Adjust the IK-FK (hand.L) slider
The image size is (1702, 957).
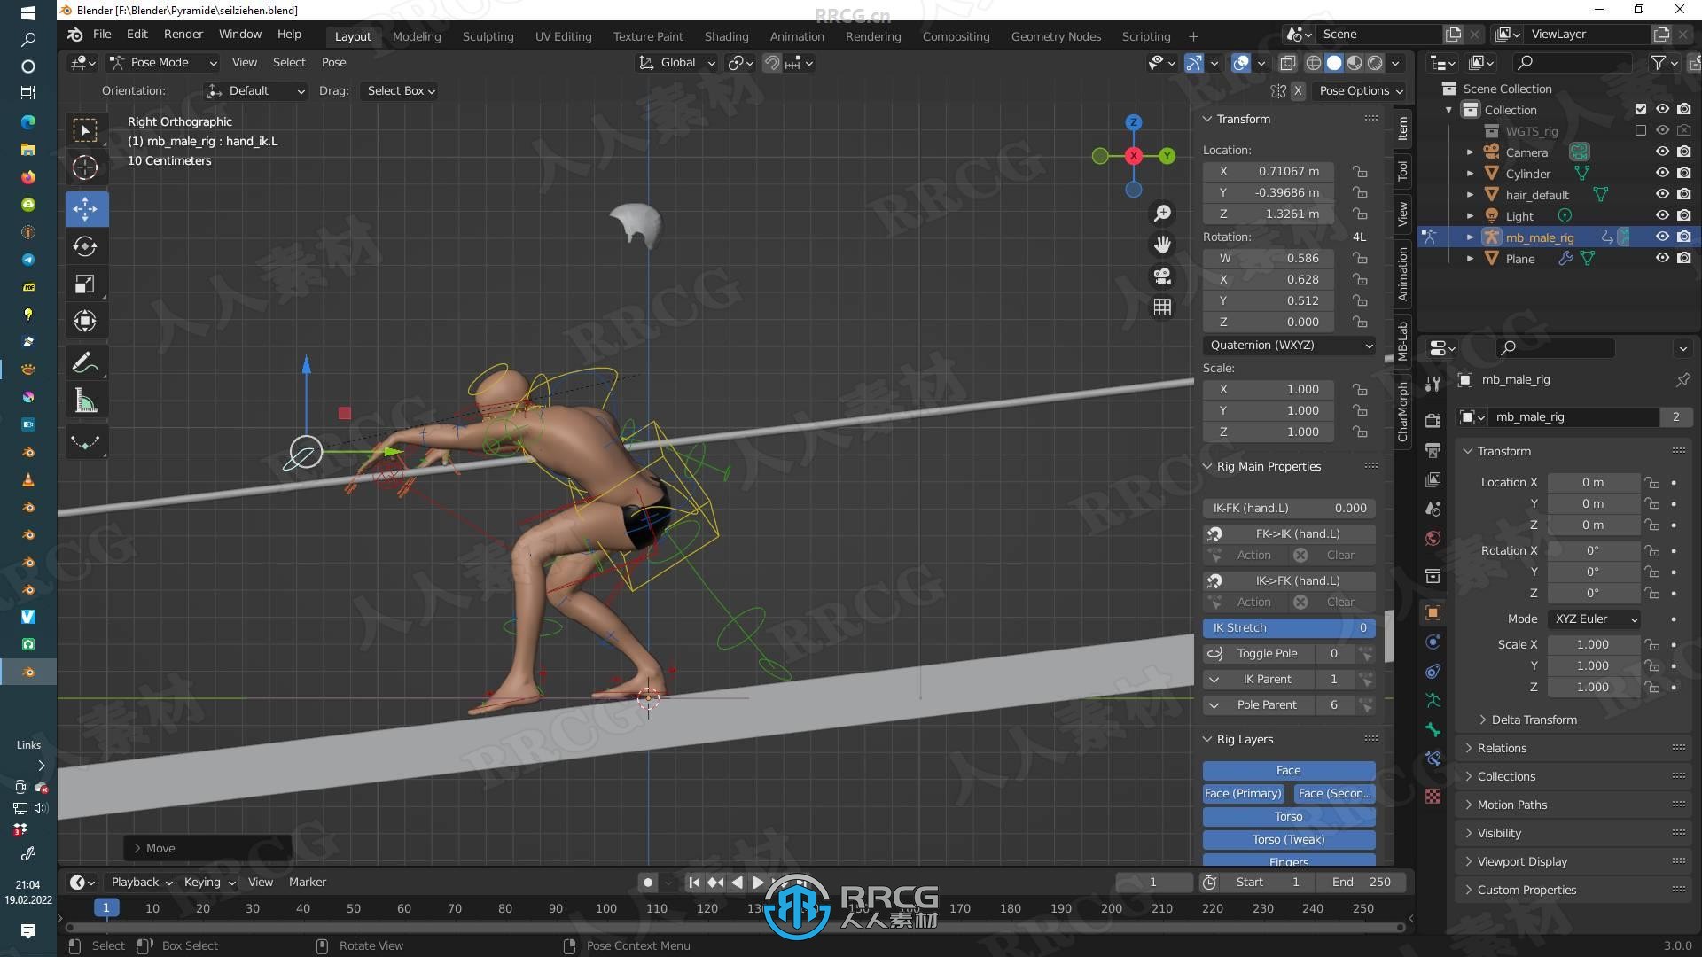(x=1289, y=509)
